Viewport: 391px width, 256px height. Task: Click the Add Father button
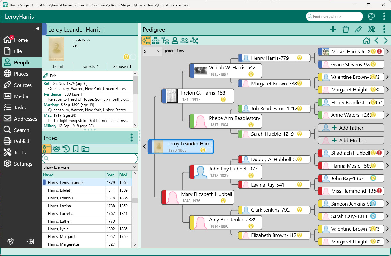pos(351,128)
